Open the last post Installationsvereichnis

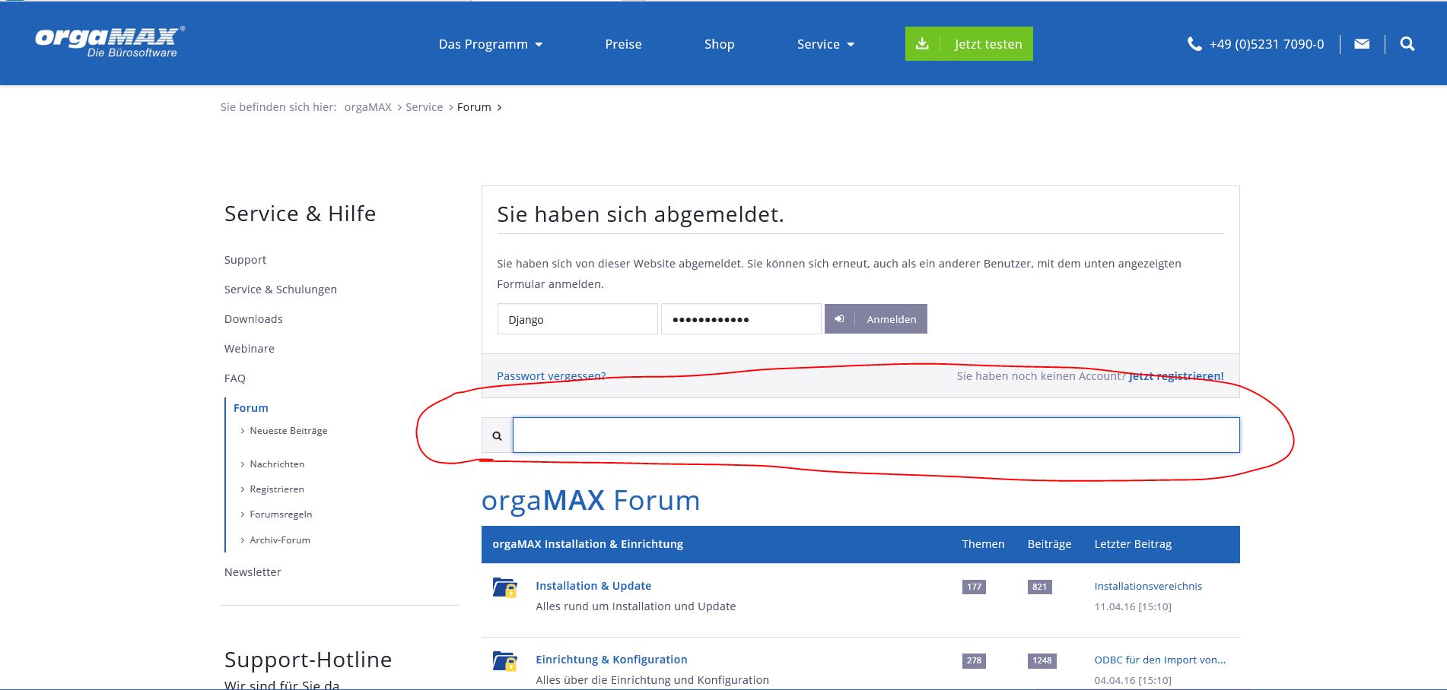tap(1148, 586)
